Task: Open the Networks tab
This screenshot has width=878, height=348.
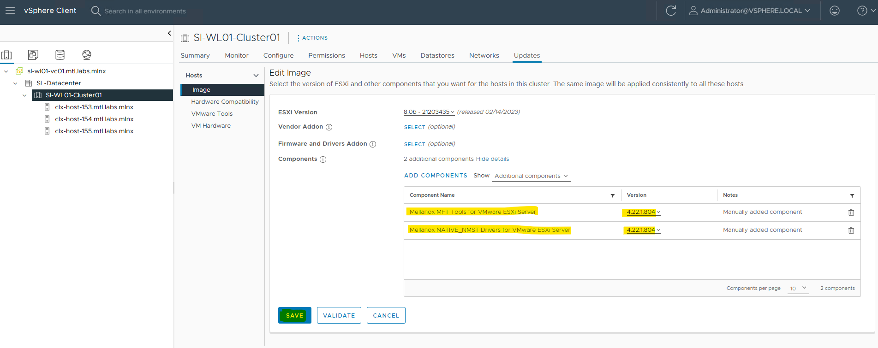Action: click(x=484, y=55)
